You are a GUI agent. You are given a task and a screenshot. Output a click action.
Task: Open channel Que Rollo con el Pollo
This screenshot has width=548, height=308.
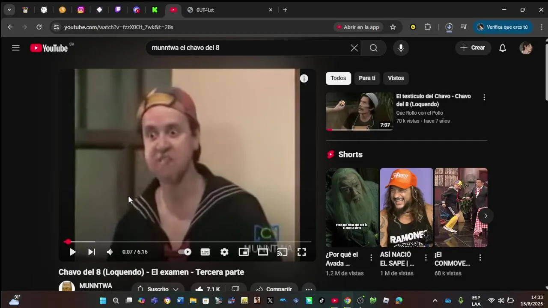(x=420, y=113)
